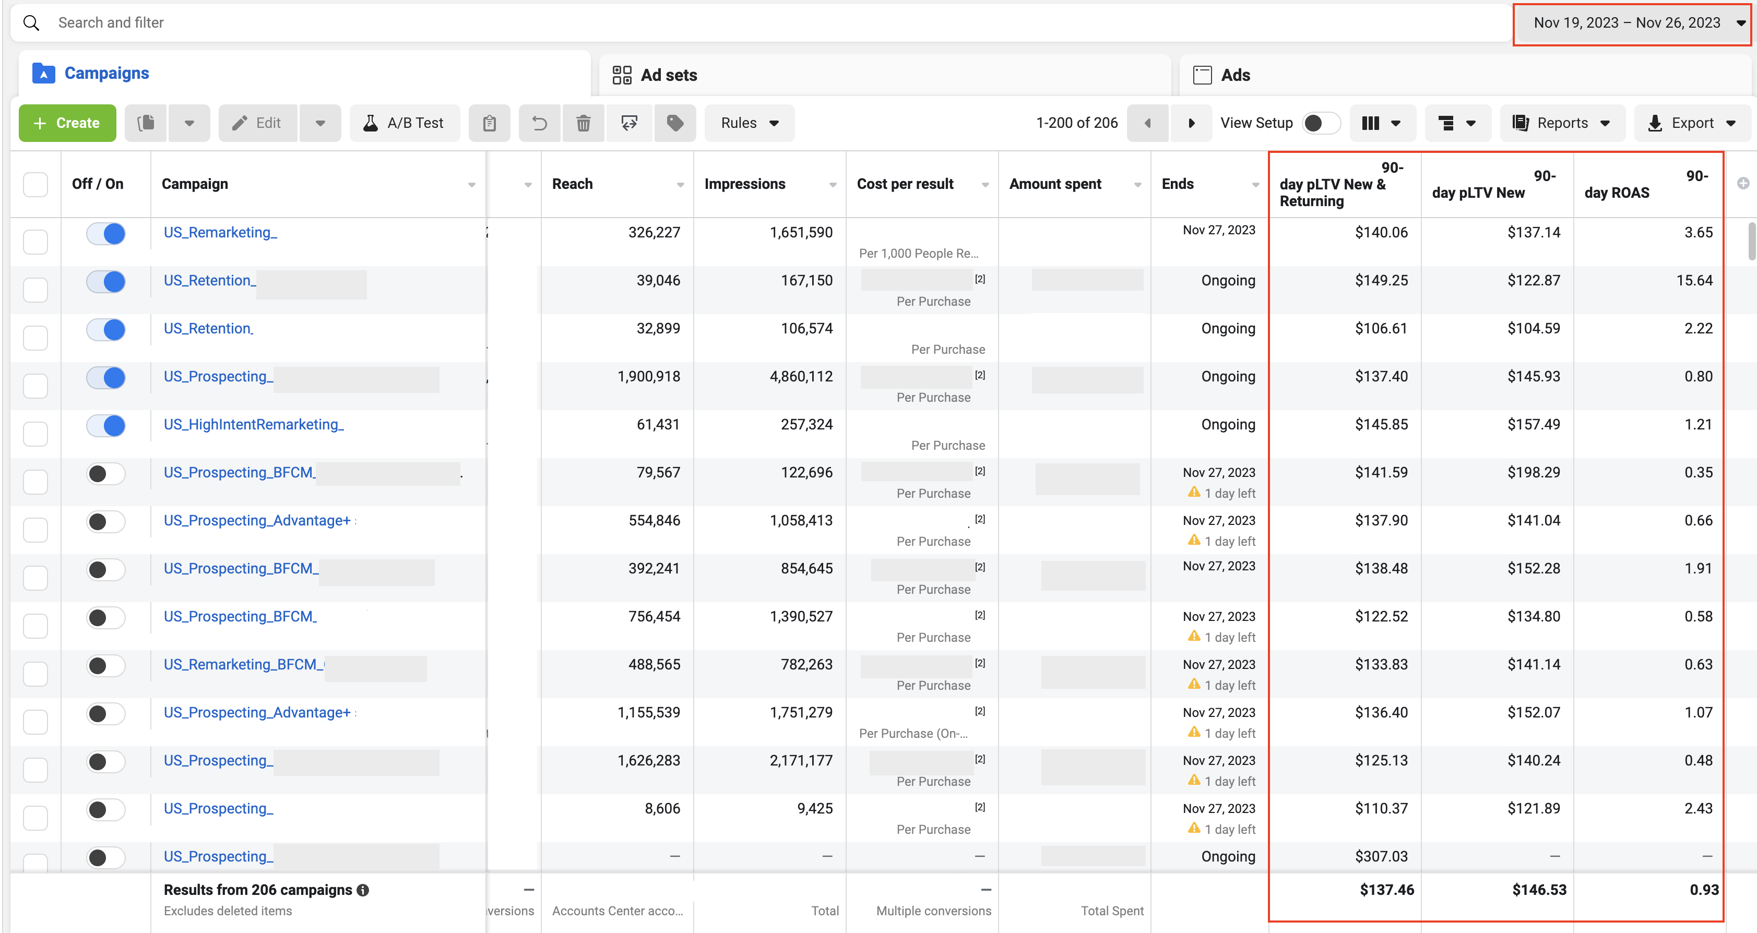Open the US_Remarketing_BFCM_ campaign link
The width and height of the screenshot is (1757, 933).
coord(243,665)
